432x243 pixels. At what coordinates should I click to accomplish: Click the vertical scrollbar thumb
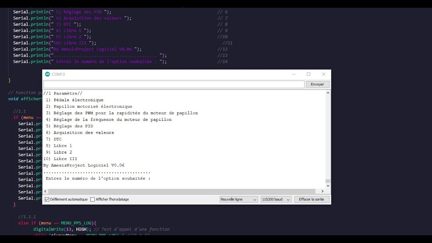coord(328,181)
